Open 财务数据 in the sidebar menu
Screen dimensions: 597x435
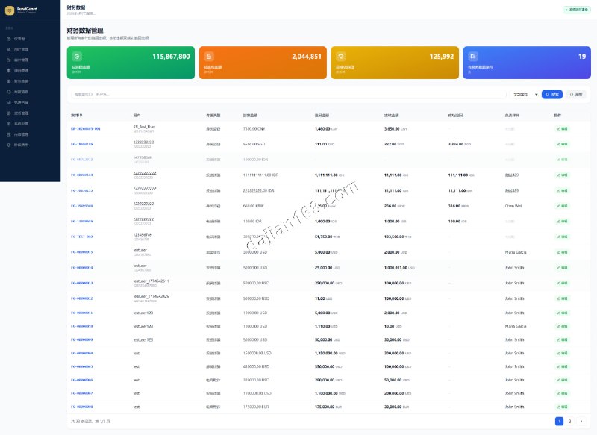tap(21, 81)
